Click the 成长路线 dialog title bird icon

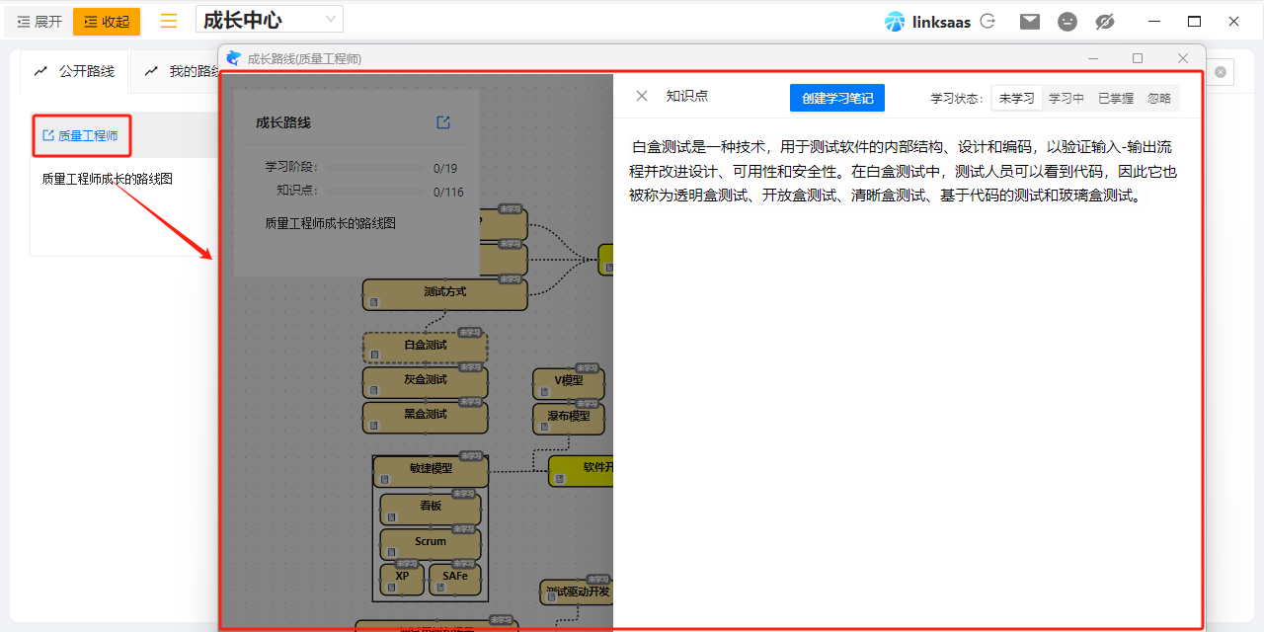point(234,58)
